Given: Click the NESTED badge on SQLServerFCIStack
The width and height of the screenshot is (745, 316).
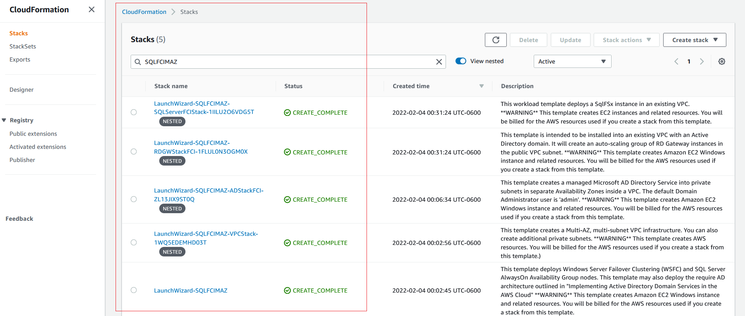Looking at the screenshot, I should pos(172,121).
